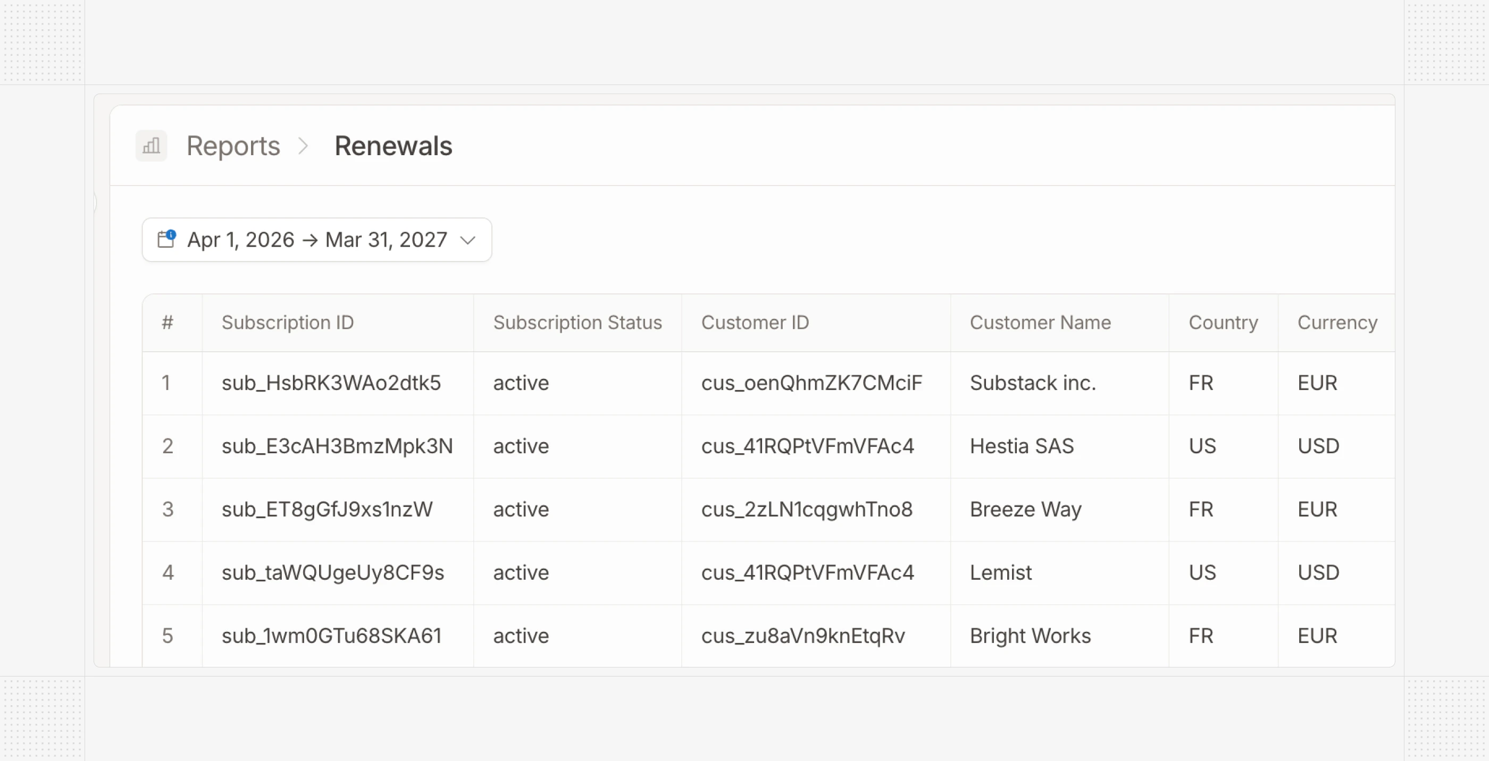Open customer cus_oenQhmZK7CMciF
Image resolution: width=1489 pixels, height=761 pixels.
pos(812,383)
